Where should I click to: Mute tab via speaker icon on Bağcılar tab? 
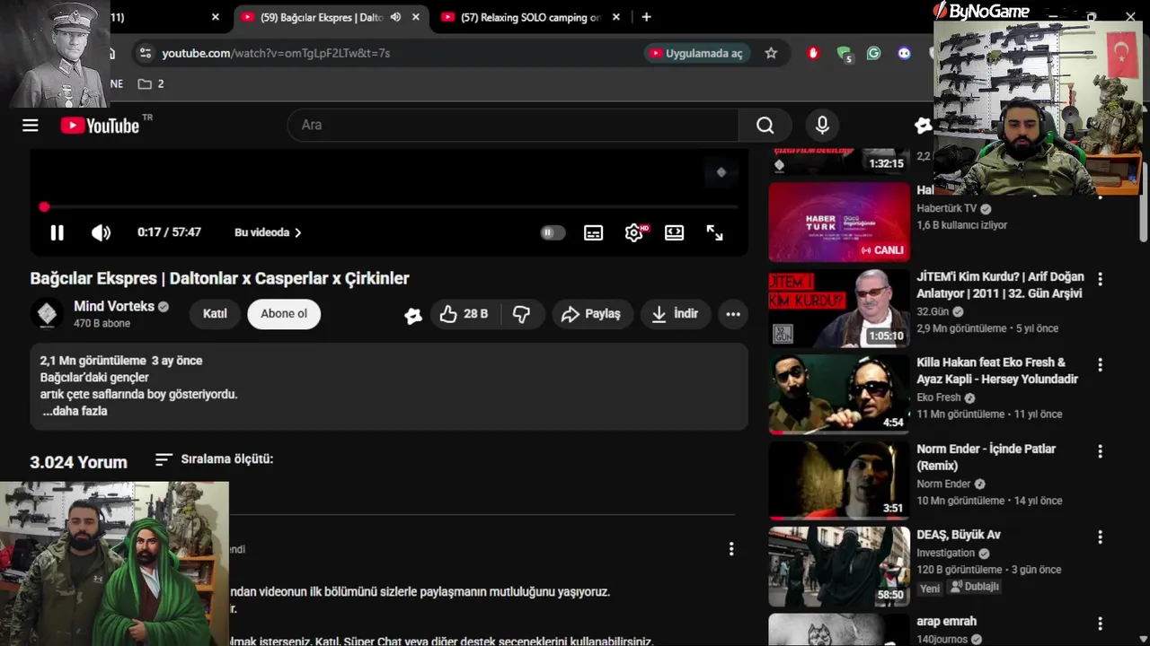[x=395, y=17]
